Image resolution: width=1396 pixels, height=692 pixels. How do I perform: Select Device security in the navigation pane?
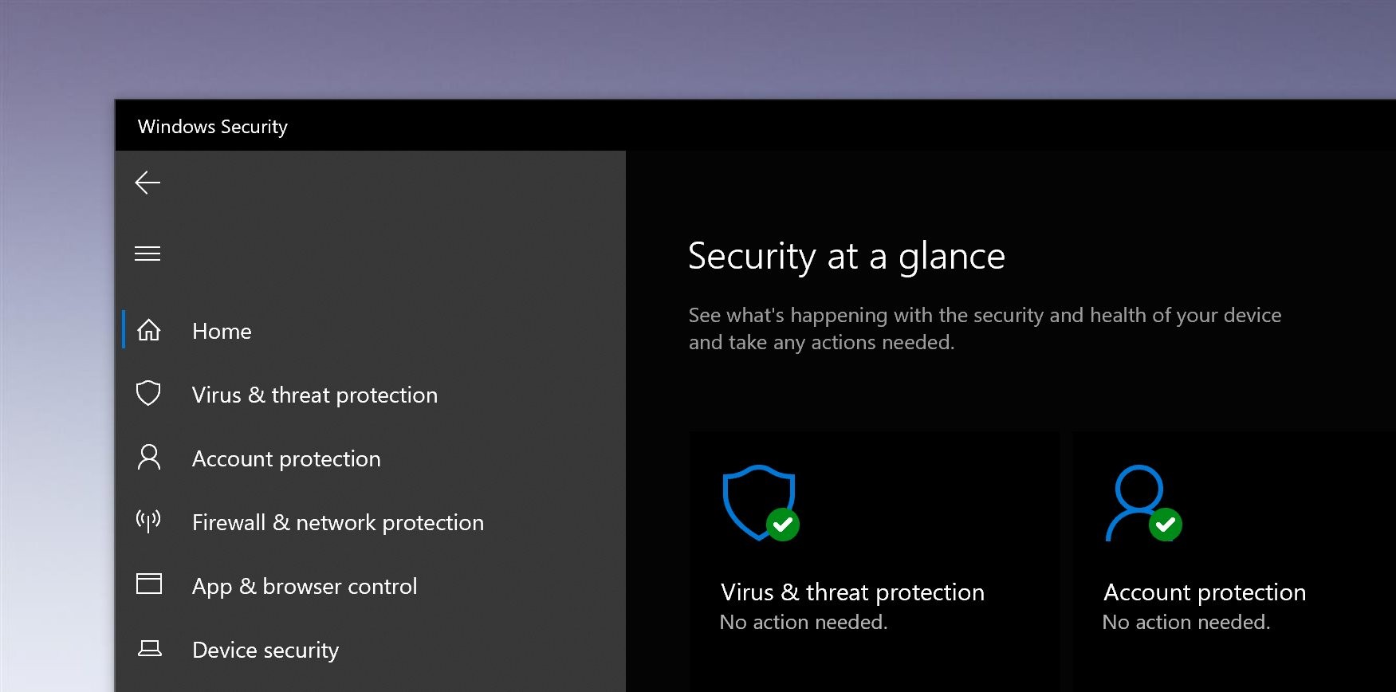coord(265,650)
